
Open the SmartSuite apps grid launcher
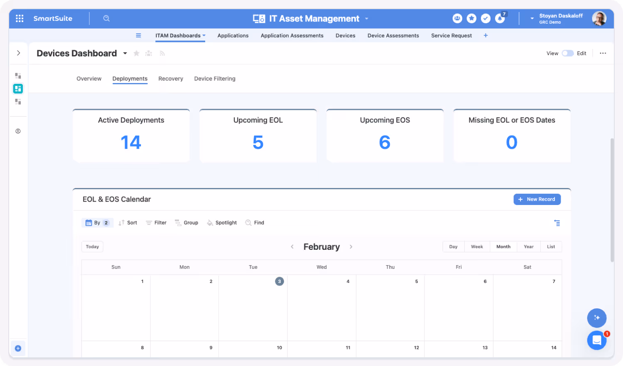point(20,18)
